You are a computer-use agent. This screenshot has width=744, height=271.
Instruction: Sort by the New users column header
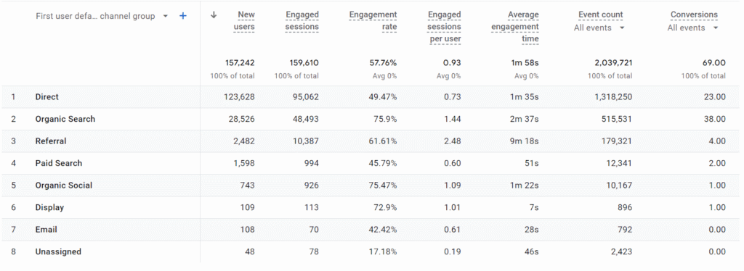point(246,21)
